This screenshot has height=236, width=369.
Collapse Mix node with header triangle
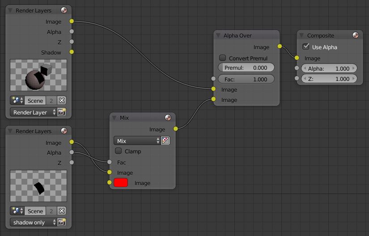114,118
